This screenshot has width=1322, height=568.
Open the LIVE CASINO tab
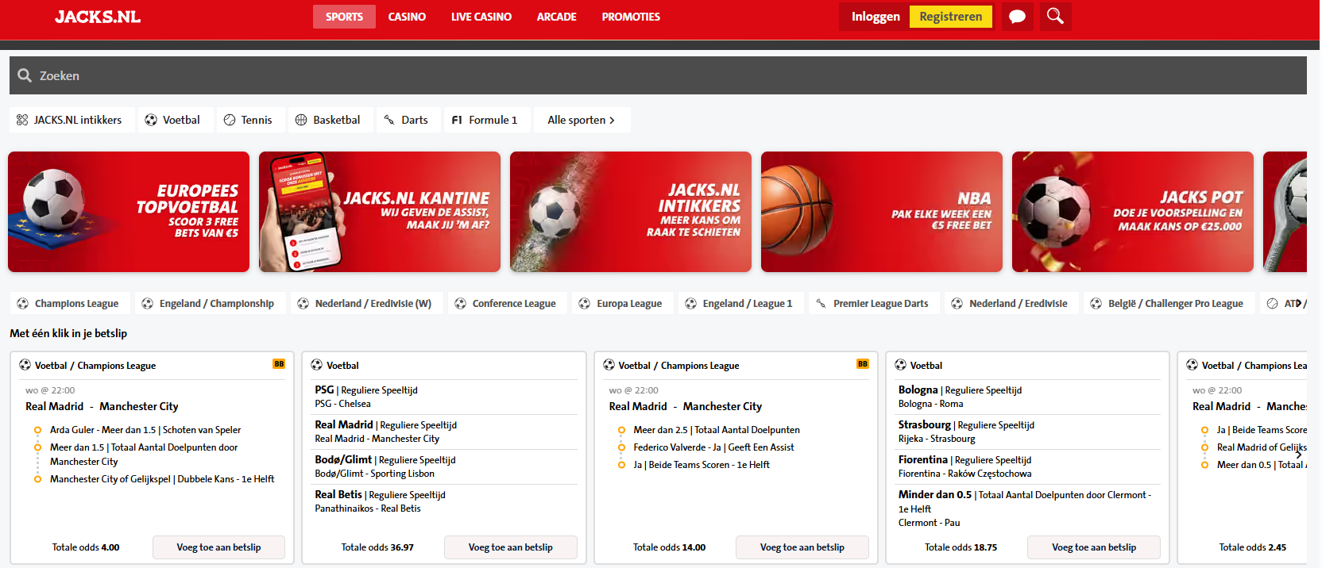[x=481, y=17]
